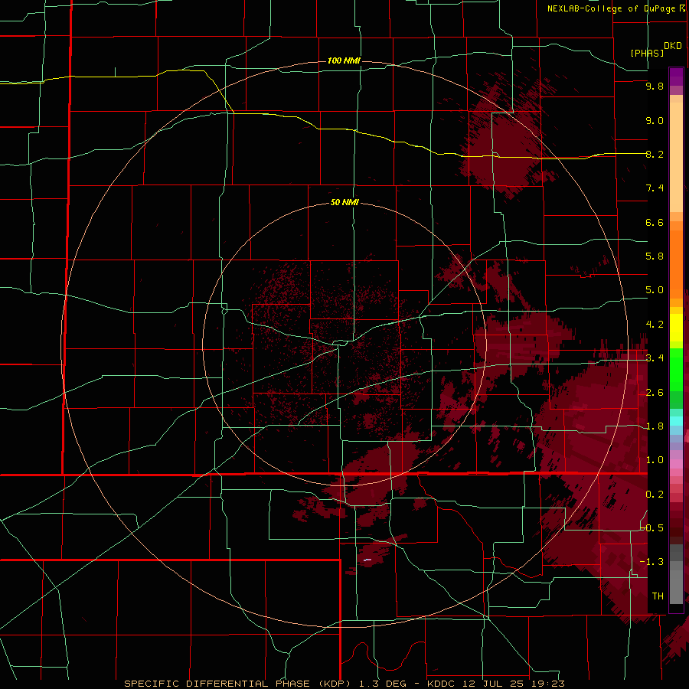Click the 1.3 DEG elevation text in the caption
The width and height of the screenshot is (689, 689).
(x=382, y=684)
